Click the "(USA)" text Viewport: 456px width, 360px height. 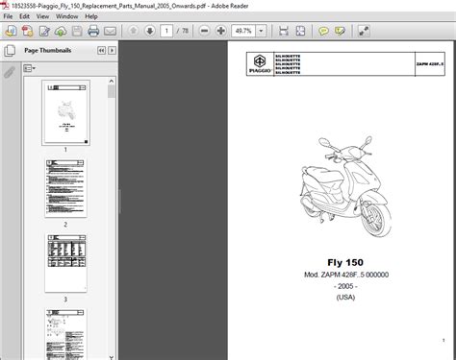[x=345, y=298]
